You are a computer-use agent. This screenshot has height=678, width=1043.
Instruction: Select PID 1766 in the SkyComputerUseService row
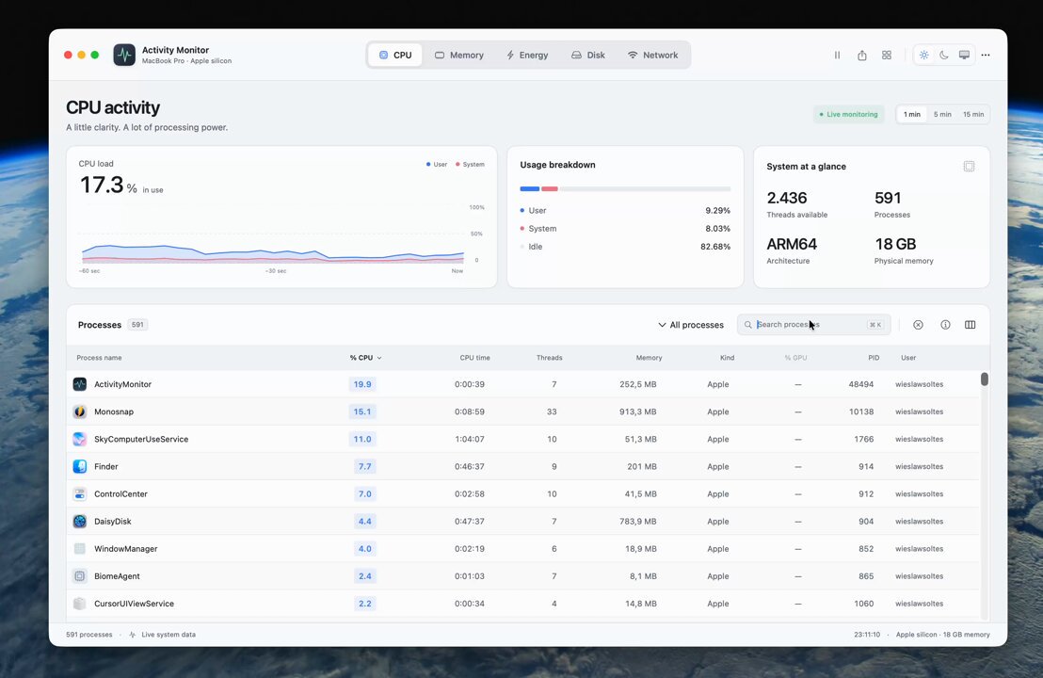(x=863, y=439)
